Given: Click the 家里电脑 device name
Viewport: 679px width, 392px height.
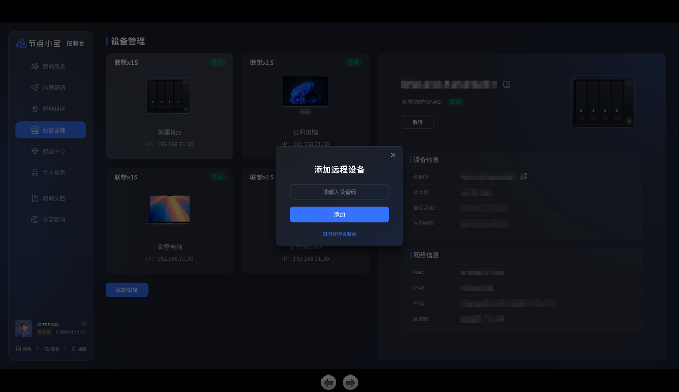Looking at the screenshot, I should point(170,247).
